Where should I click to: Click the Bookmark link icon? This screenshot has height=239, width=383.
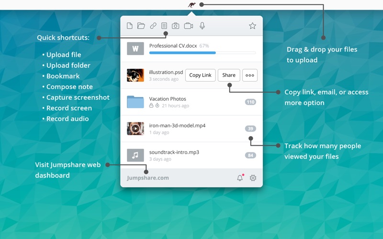click(153, 26)
